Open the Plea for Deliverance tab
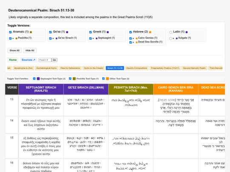230x172 pixels. tap(70, 68)
